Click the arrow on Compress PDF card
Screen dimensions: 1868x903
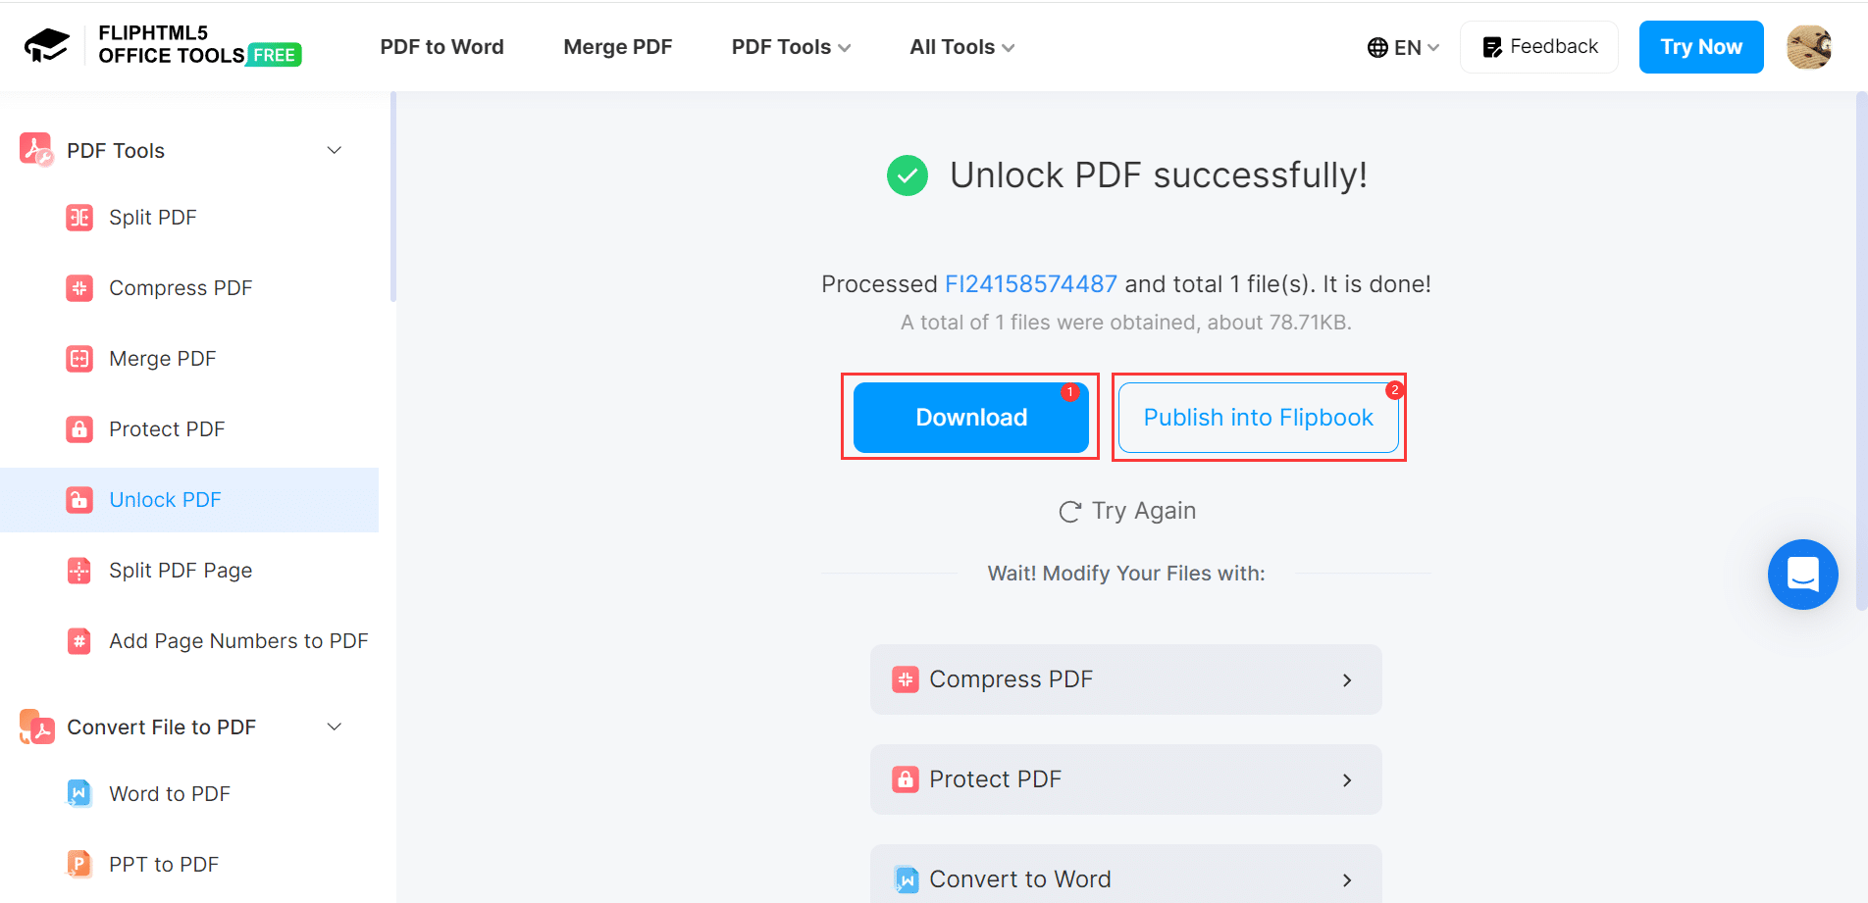(1347, 679)
